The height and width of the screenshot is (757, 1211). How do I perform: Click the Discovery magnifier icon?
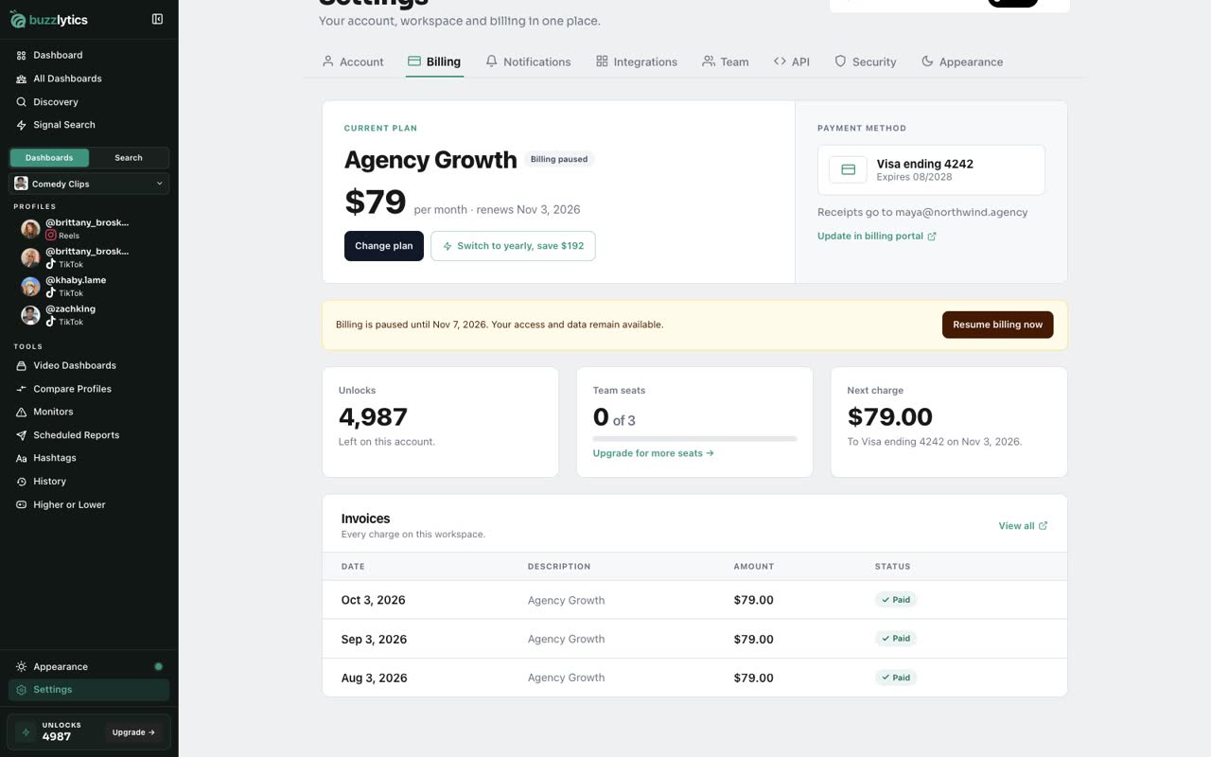(22, 102)
